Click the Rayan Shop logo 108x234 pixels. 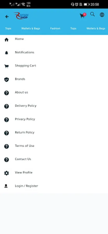coord(21,16)
